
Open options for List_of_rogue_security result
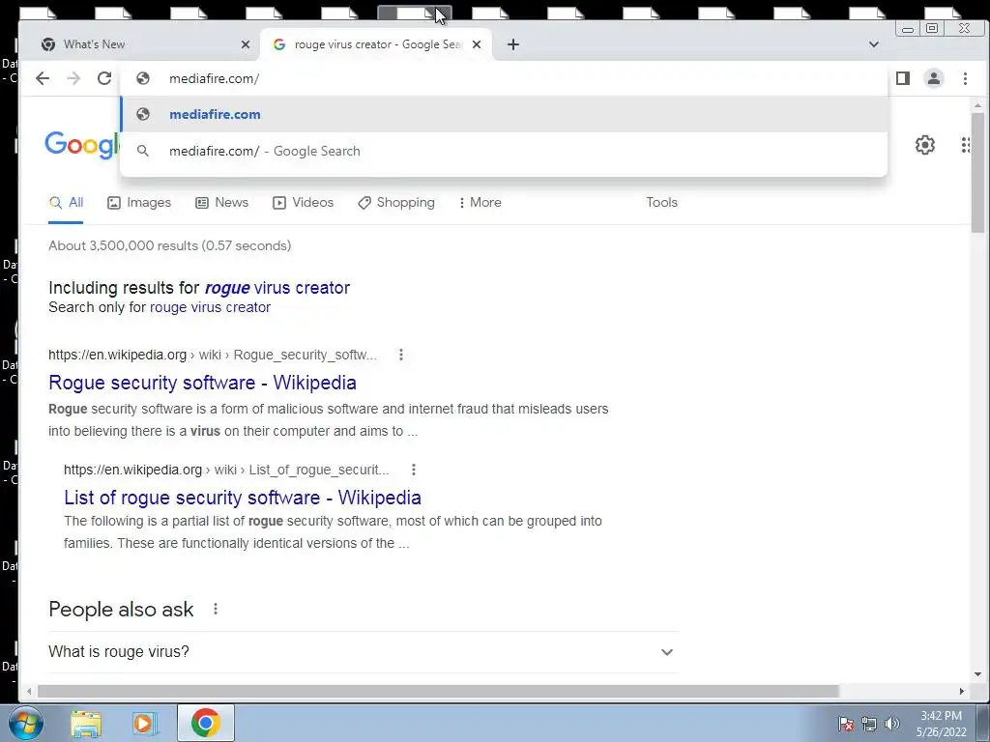tap(414, 470)
